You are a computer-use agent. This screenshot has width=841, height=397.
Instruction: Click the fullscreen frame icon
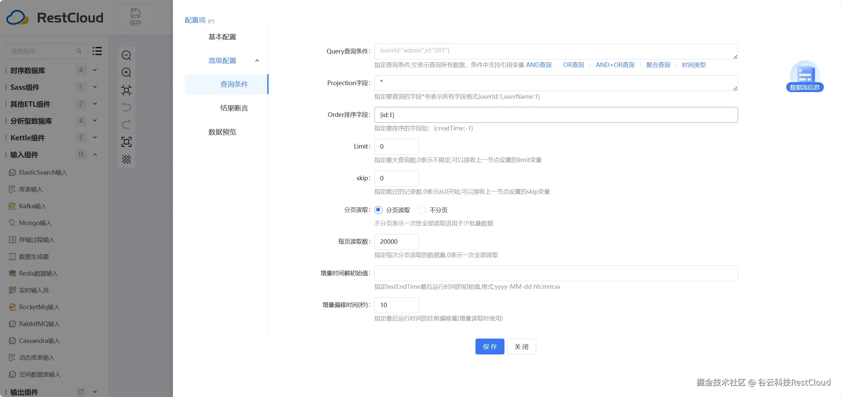pos(126,142)
